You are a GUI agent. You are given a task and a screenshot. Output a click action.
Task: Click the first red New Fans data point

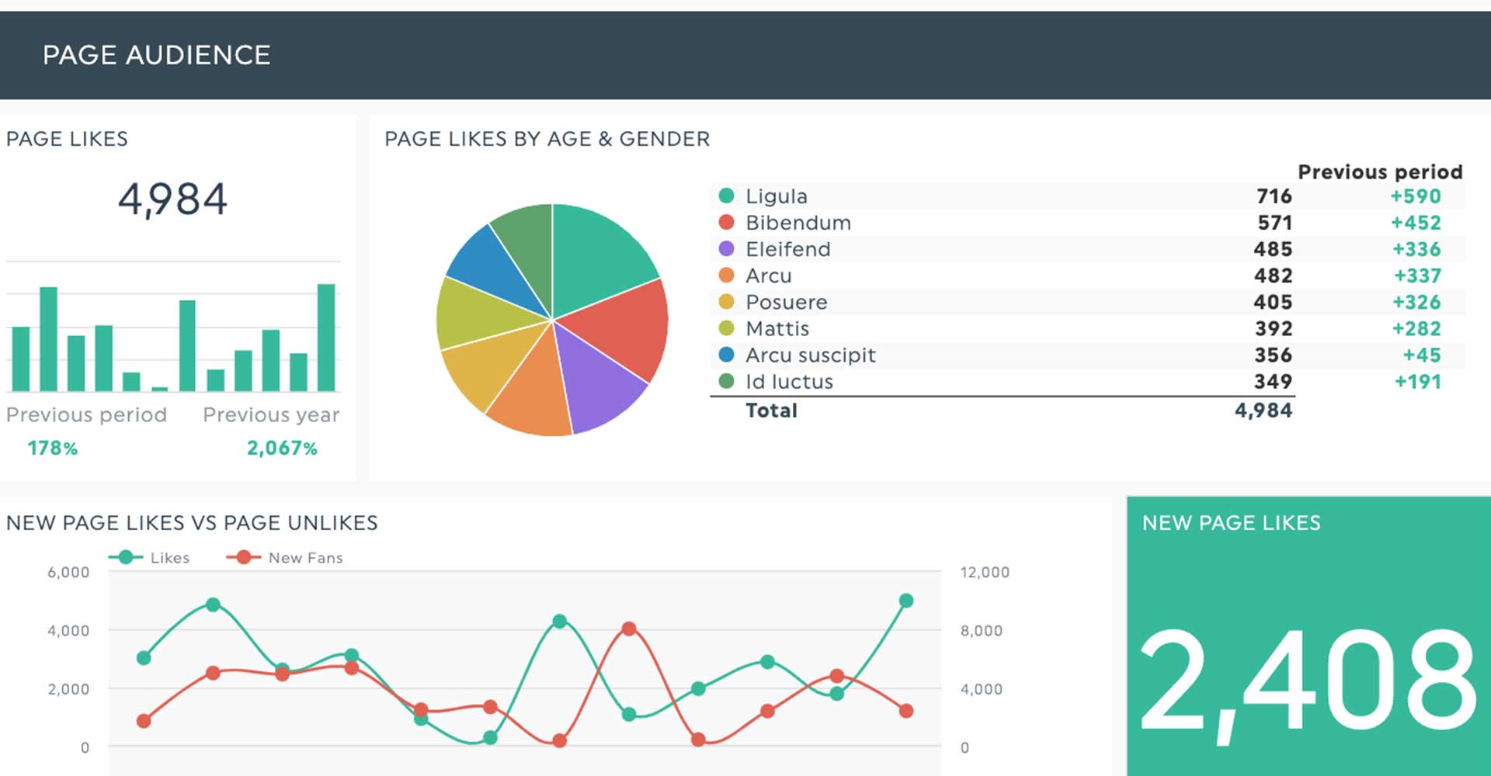(x=144, y=721)
